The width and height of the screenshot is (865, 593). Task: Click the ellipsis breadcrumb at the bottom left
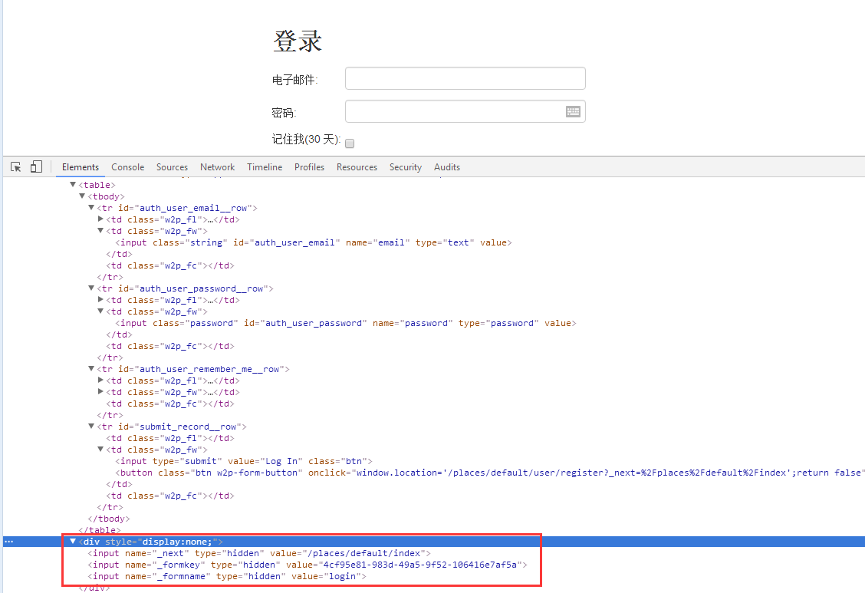(8, 541)
